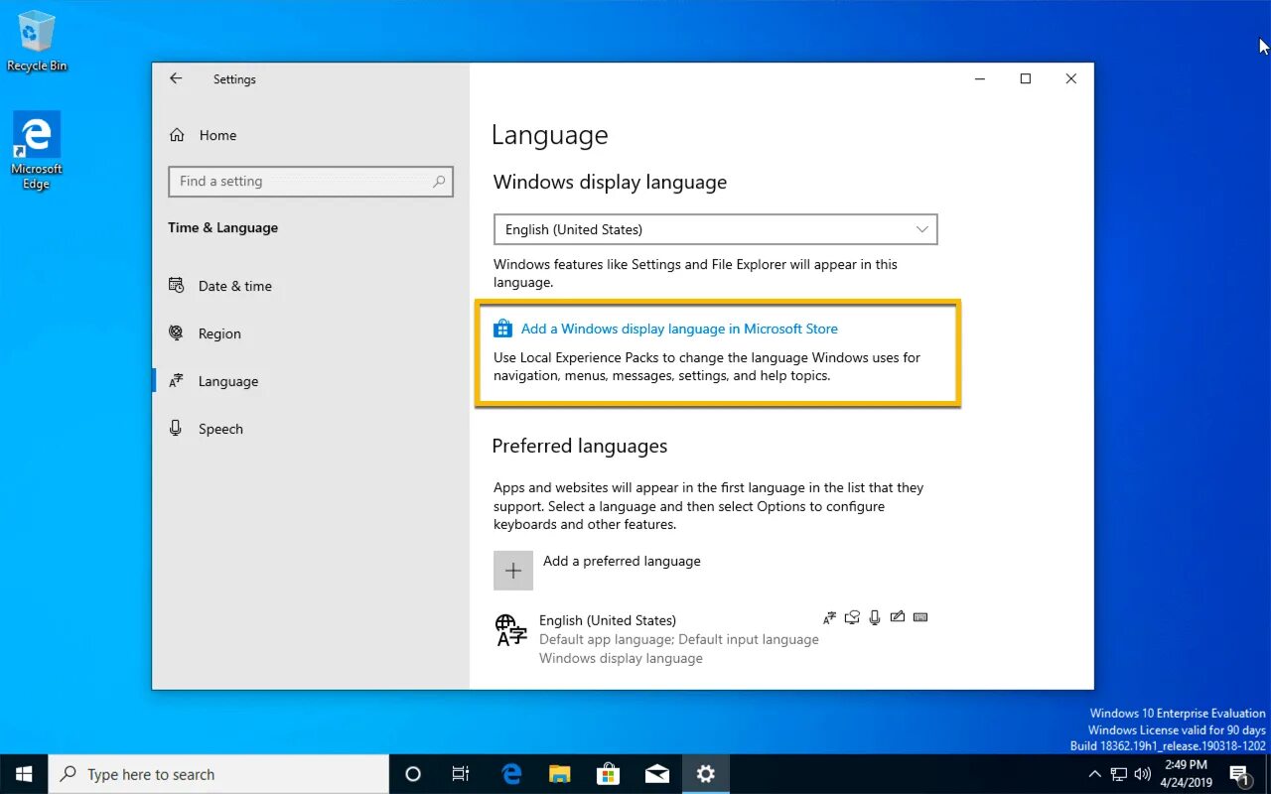Click the language glyph icon beside English
Image resolution: width=1271 pixels, height=794 pixels.
[x=510, y=630]
